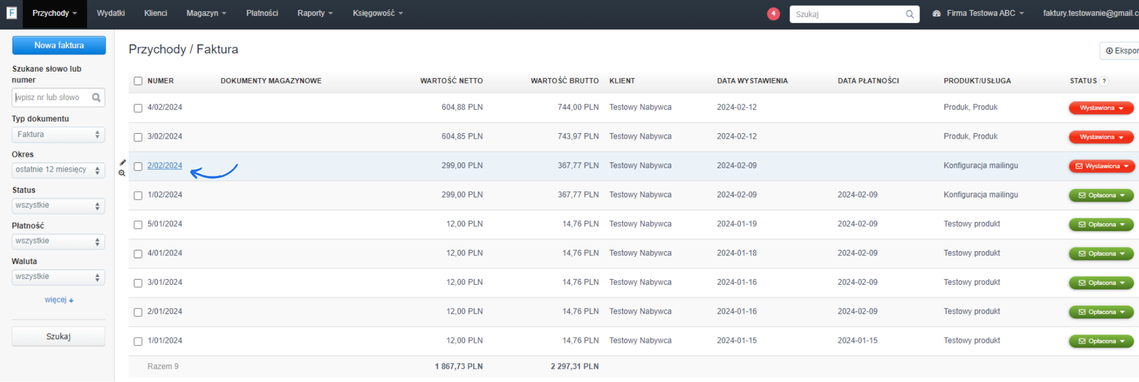Image resolution: width=1139 pixels, height=382 pixels.
Task: Click into the top Szukaj search field
Action: (847, 14)
